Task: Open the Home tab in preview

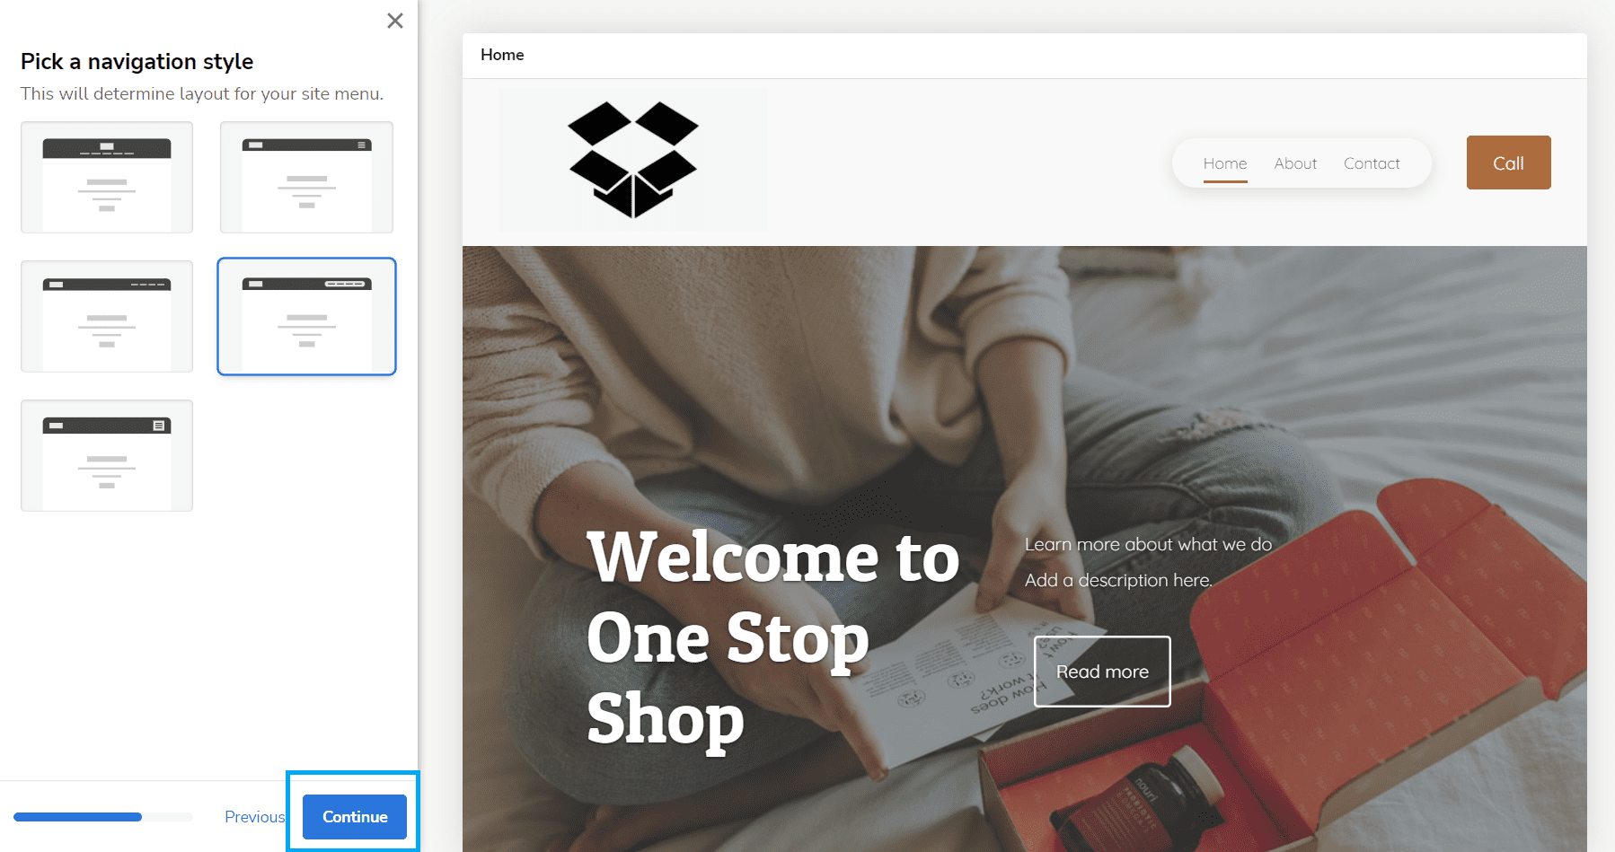Action: point(502,55)
